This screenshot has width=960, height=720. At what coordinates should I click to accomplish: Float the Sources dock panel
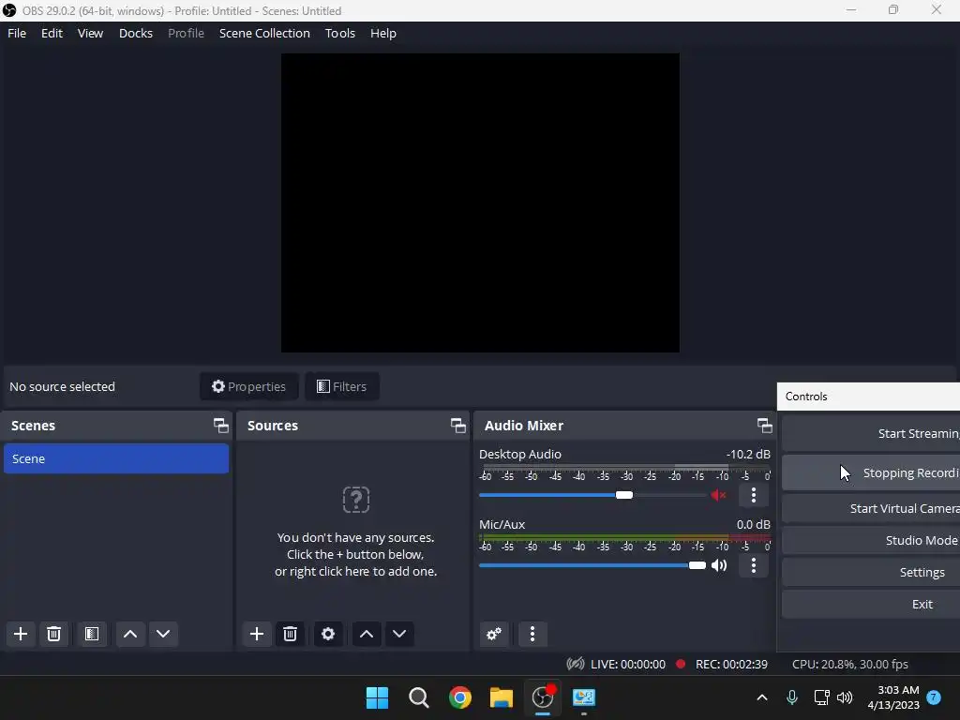click(x=457, y=426)
